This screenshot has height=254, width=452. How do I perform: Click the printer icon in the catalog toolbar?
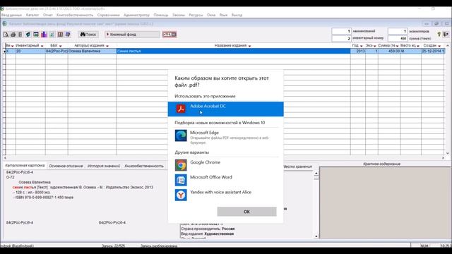tap(13, 35)
